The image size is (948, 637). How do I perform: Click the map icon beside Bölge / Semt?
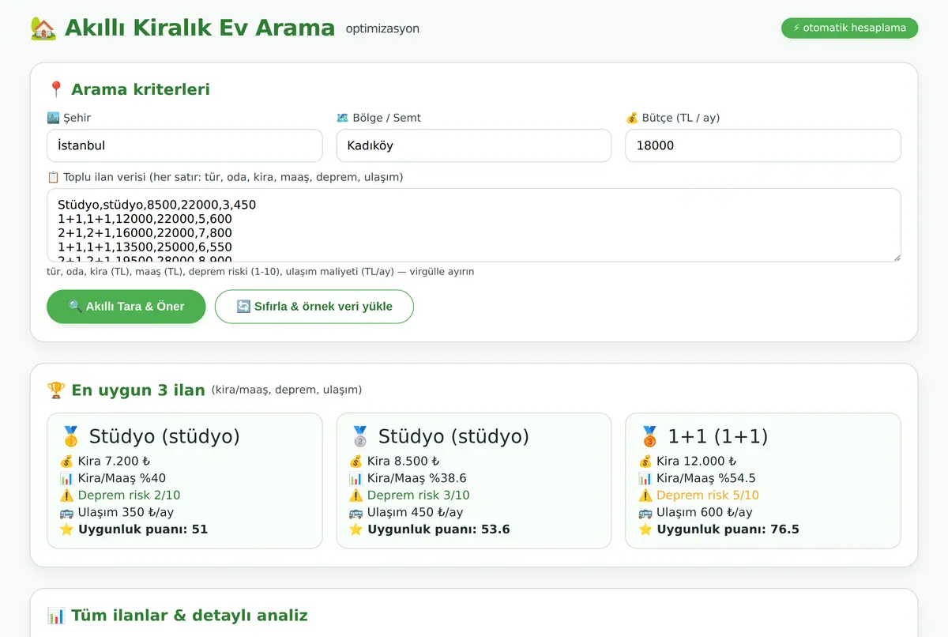(x=342, y=118)
